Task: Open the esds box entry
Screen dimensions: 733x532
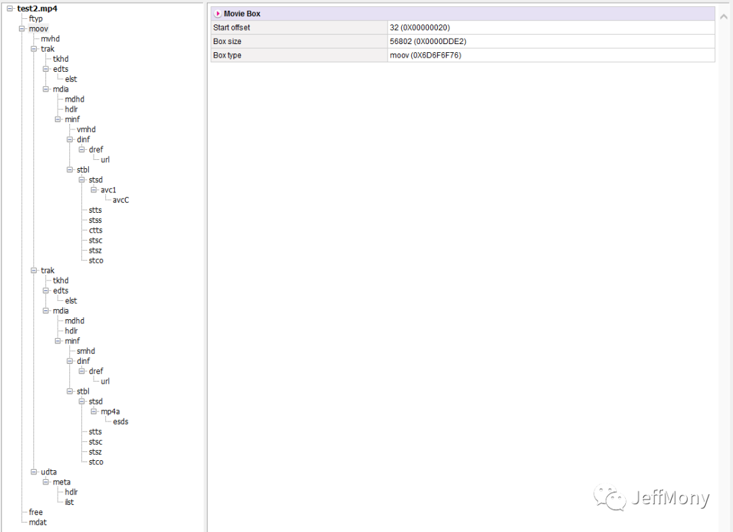Action: click(121, 422)
